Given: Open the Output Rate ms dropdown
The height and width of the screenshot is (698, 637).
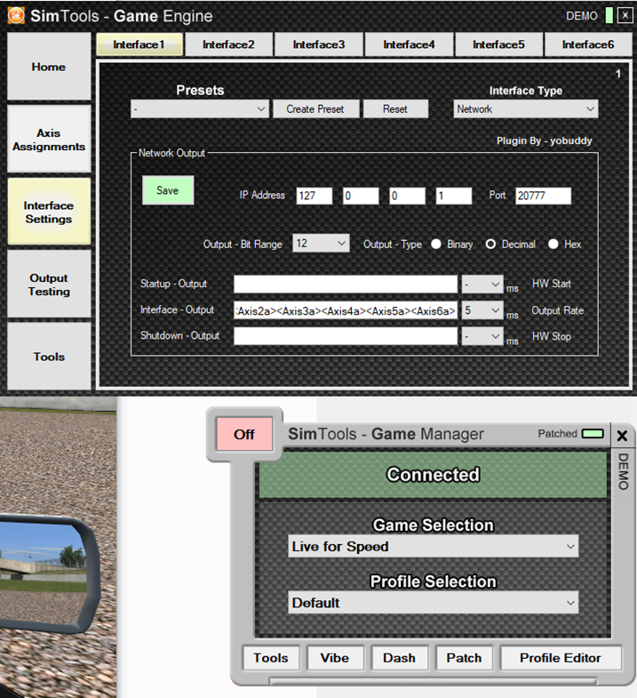Looking at the screenshot, I should coord(482,310).
